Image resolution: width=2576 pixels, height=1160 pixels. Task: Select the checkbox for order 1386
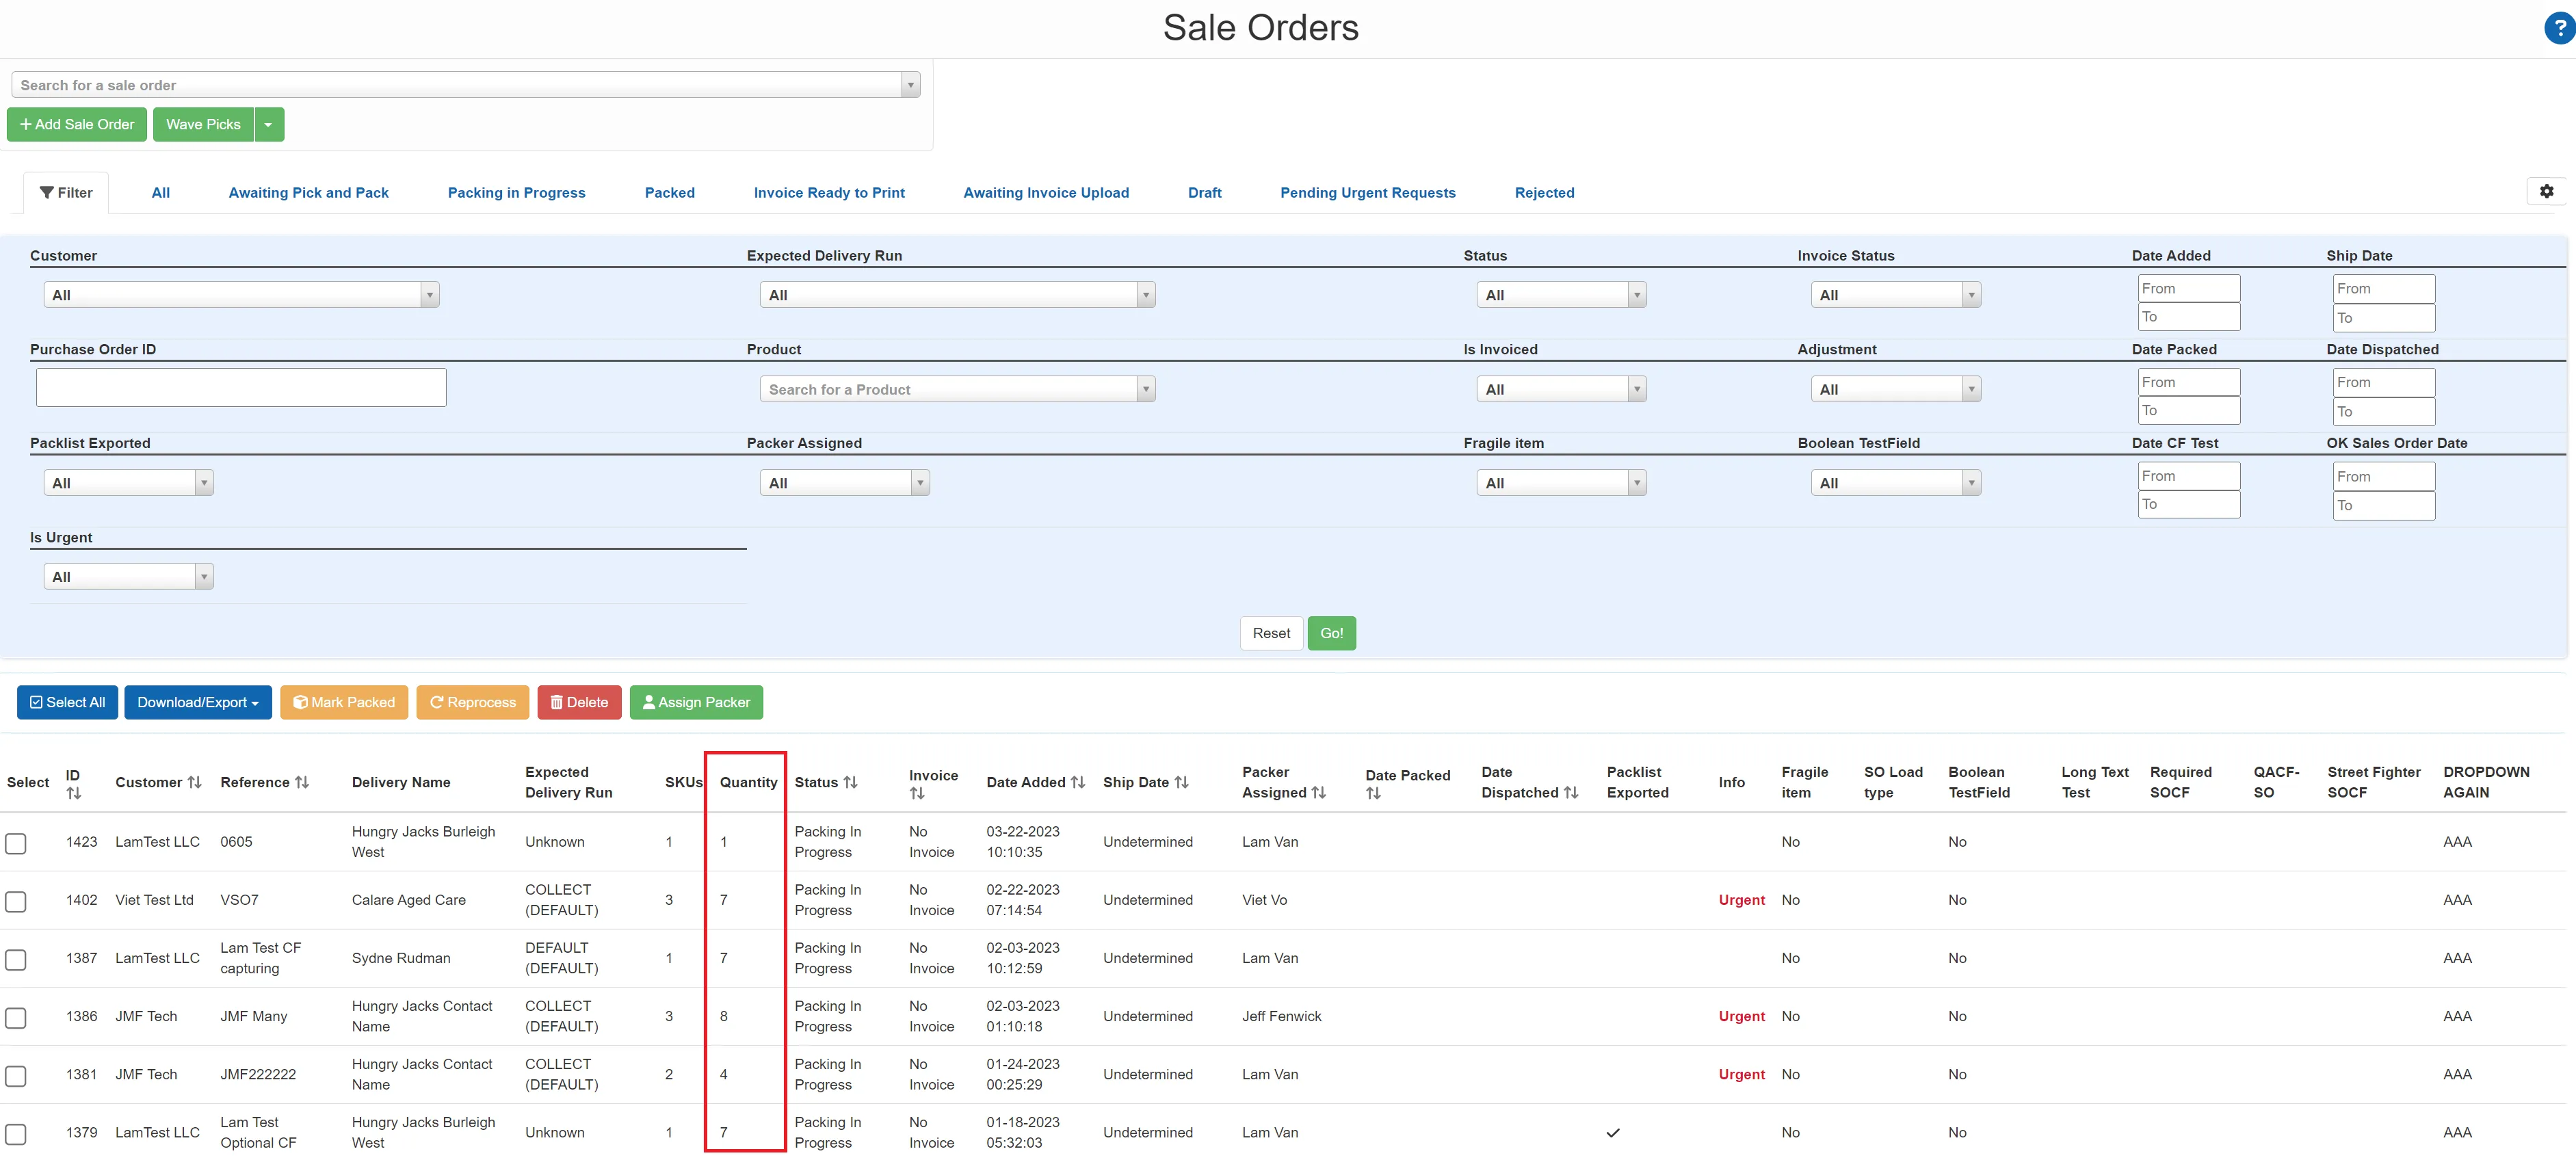(16, 1017)
